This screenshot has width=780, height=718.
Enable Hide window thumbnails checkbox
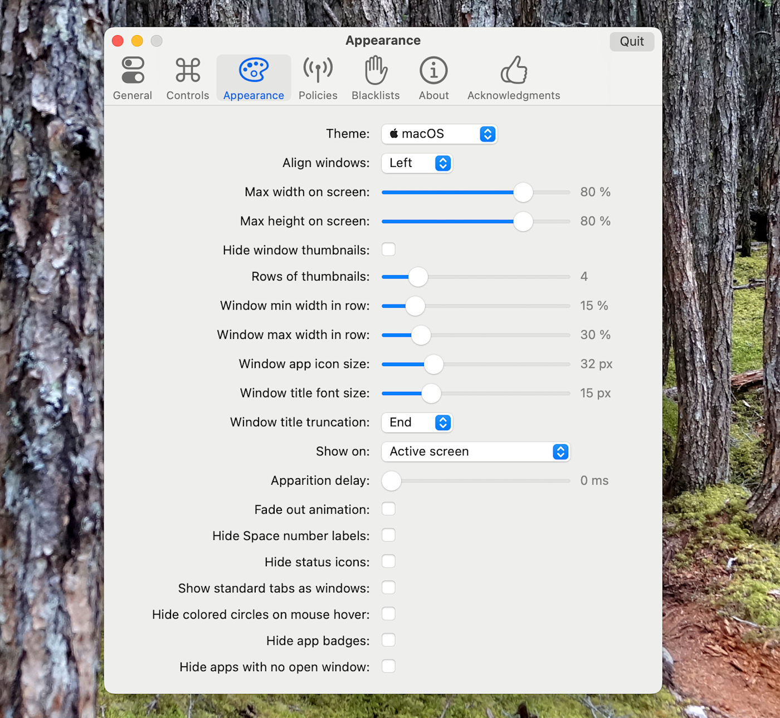click(x=388, y=249)
